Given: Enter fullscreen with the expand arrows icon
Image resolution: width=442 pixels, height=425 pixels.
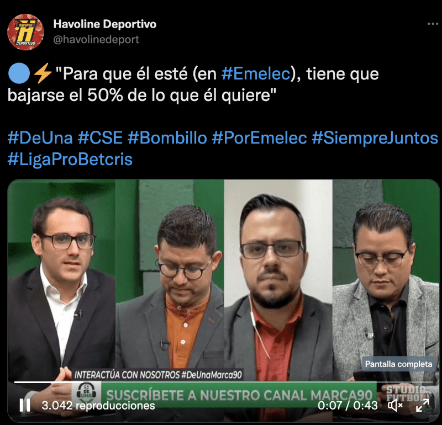Looking at the screenshot, I should pos(423,406).
